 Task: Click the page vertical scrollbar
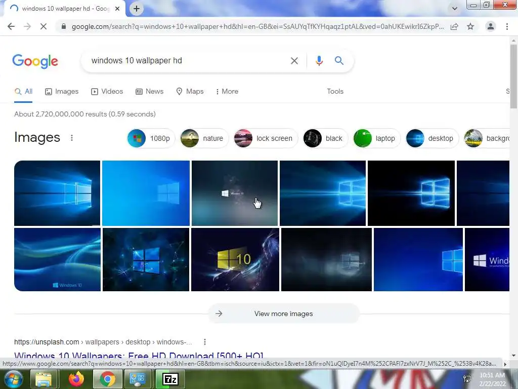(513, 77)
